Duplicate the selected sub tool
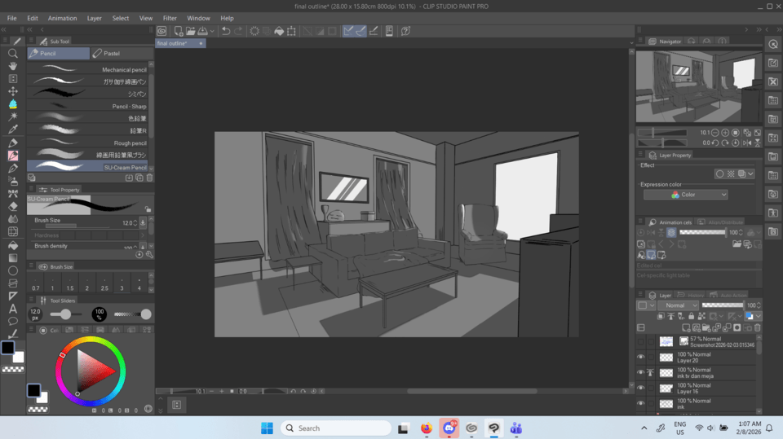This screenshot has width=783, height=439. [x=139, y=178]
